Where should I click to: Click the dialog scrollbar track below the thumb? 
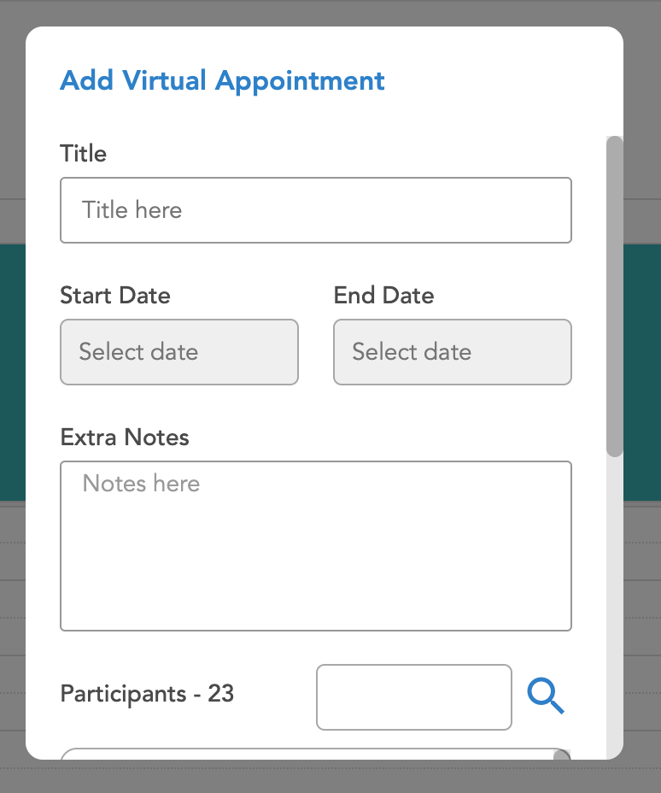click(x=614, y=598)
